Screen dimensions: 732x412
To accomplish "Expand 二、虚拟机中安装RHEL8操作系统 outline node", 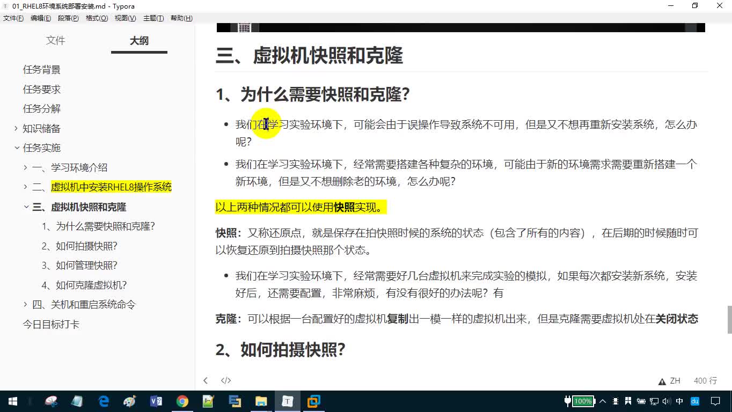I will [26, 187].
